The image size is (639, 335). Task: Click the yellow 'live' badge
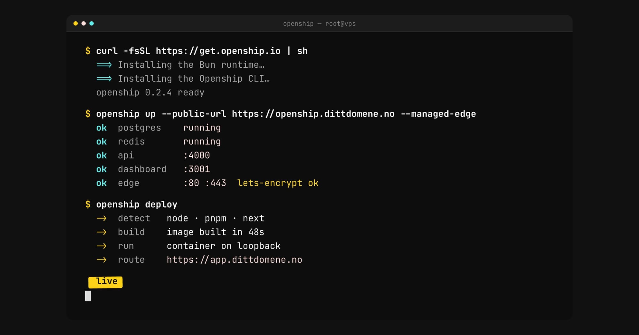point(105,282)
